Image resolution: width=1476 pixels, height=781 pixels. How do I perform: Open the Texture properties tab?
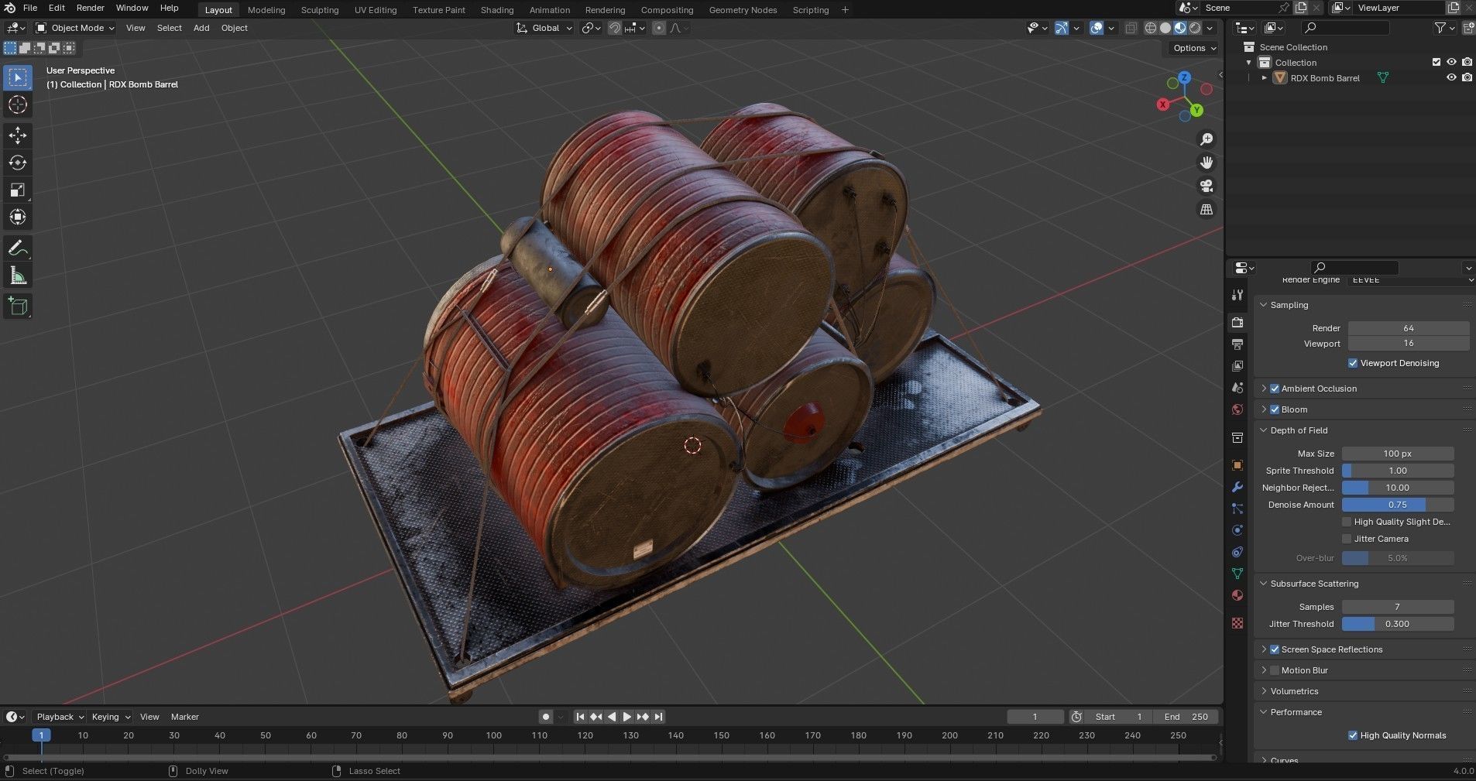[1237, 623]
